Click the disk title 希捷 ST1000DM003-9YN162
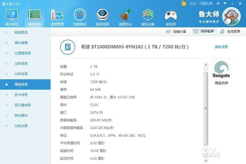The image size is (246, 164). point(112,47)
